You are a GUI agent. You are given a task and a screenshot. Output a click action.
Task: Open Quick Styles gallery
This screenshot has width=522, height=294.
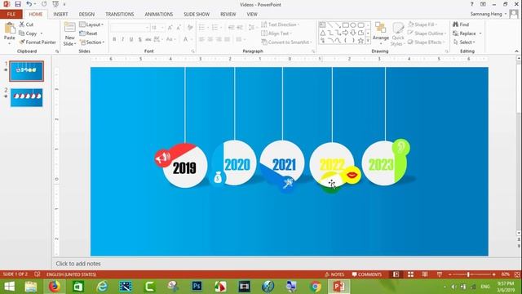pyautogui.click(x=397, y=34)
